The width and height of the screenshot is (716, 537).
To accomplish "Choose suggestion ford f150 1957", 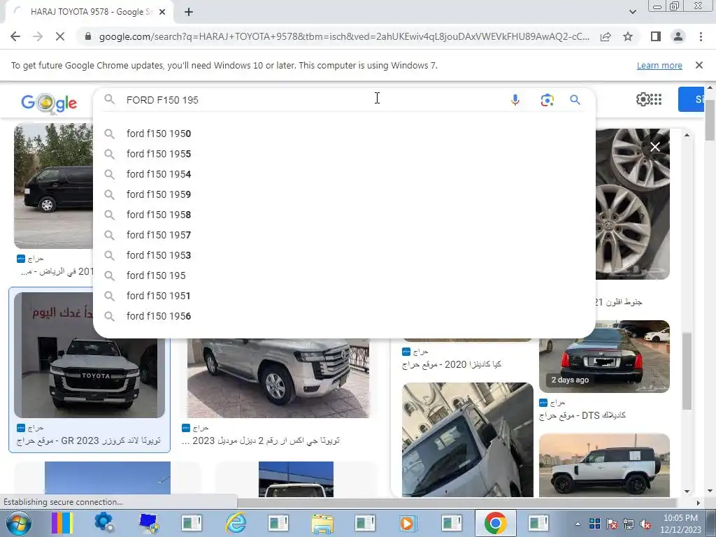I will click(344, 235).
